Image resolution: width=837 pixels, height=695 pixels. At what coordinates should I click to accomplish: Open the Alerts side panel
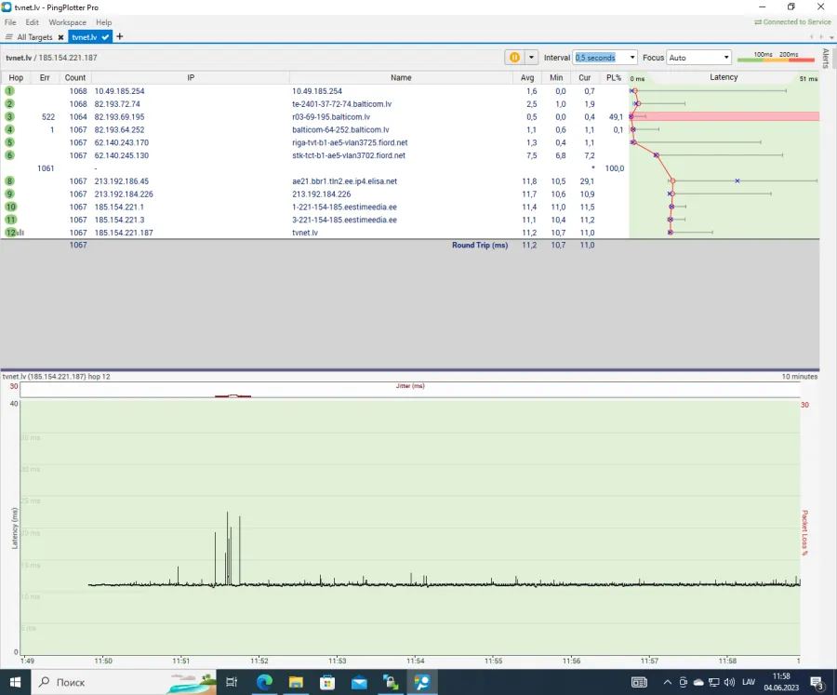[x=826, y=59]
